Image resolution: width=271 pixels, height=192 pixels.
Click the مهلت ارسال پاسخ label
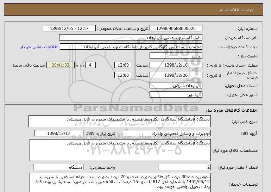tap(241, 65)
